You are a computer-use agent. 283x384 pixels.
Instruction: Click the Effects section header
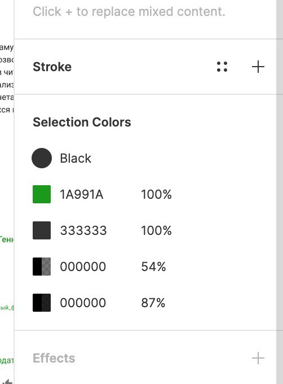point(54,358)
